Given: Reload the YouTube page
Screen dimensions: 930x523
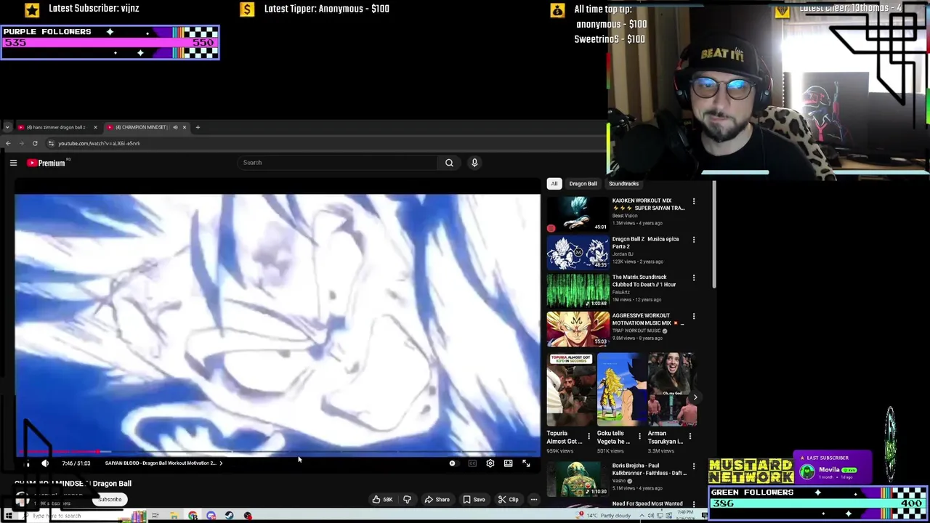Looking at the screenshot, I should pyautogui.click(x=35, y=143).
